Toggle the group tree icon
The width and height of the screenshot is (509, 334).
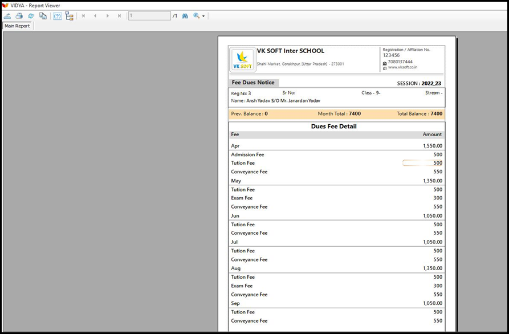click(x=69, y=16)
